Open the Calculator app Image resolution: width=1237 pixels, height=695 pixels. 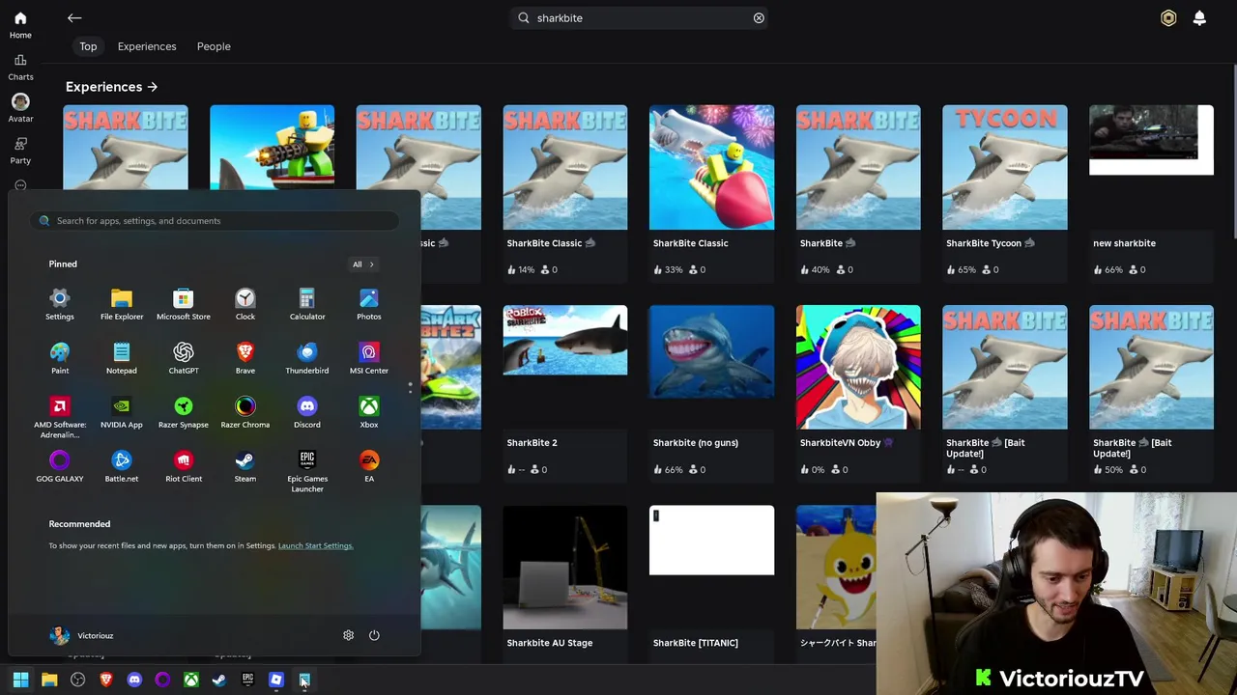307,304
